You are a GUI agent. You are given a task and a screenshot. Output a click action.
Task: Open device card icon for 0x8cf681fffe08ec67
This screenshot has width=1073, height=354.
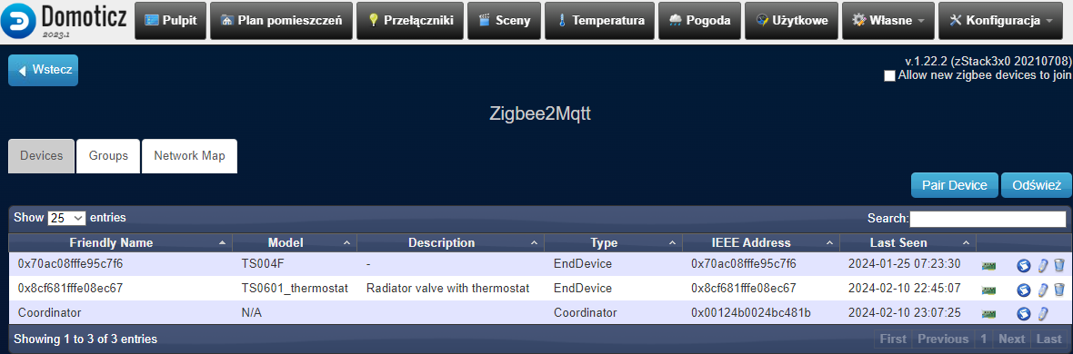988,290
